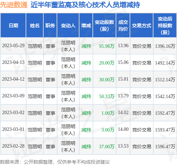
Task: Click 范丽明(本人) in the 2023-03-09 row
Action: tap(68, 96)
